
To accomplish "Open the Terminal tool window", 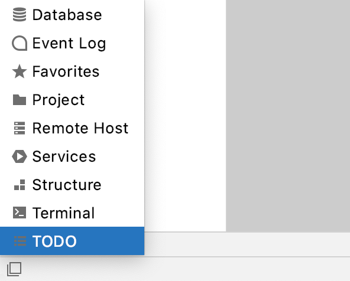I will tap(72, 213).
